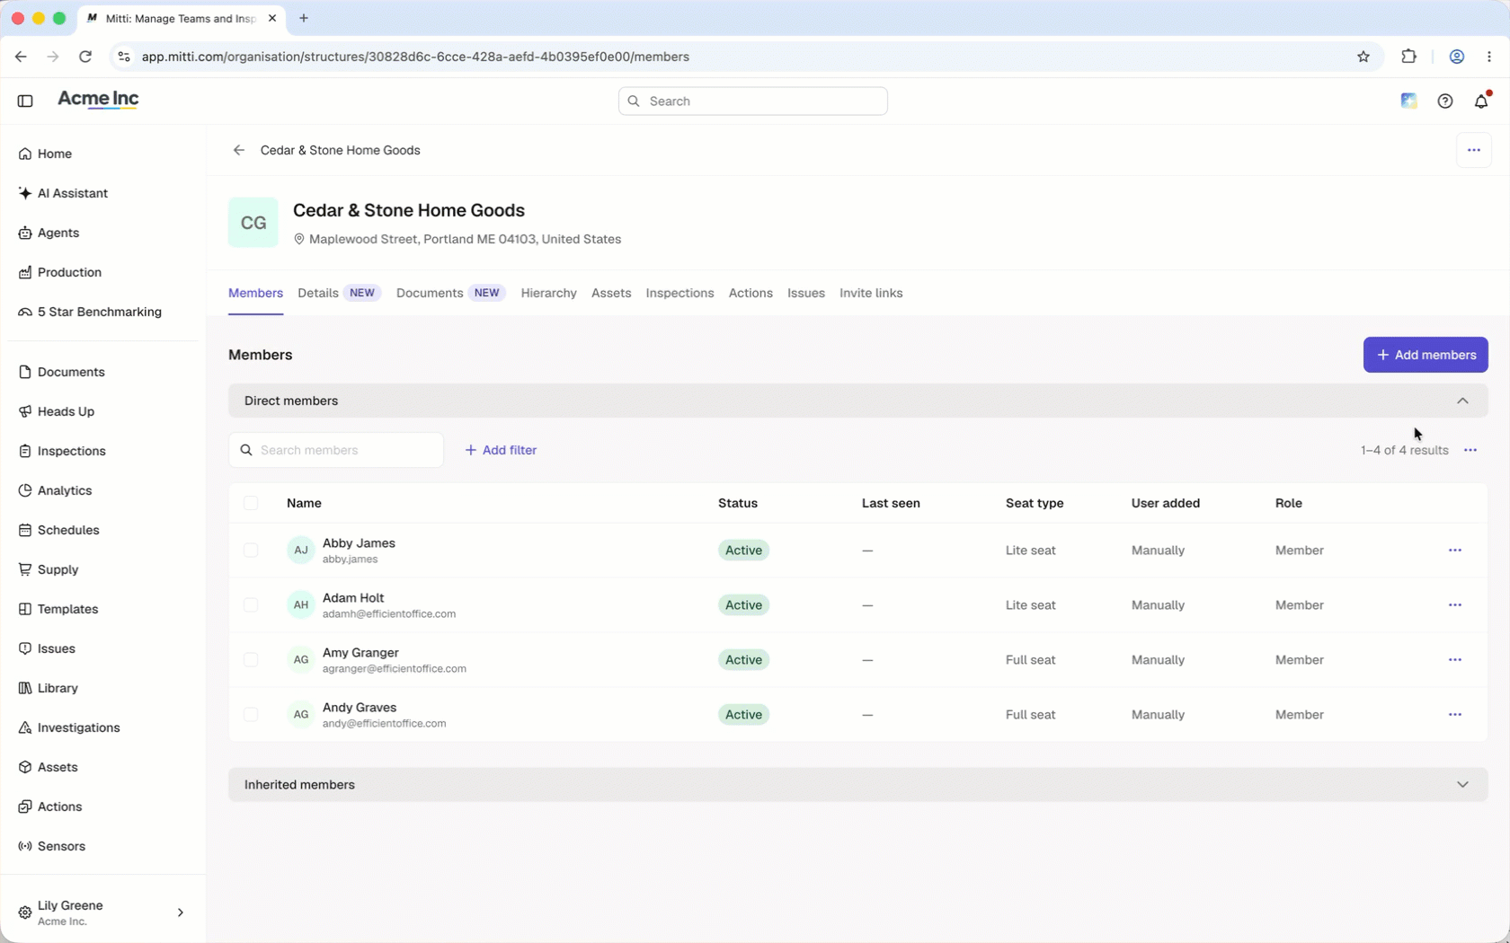Toggle the sidebar collapse icon
The image size is (1510, 943).
pos(25,101)
